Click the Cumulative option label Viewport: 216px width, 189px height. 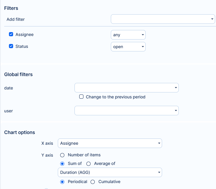pos(109,182)
